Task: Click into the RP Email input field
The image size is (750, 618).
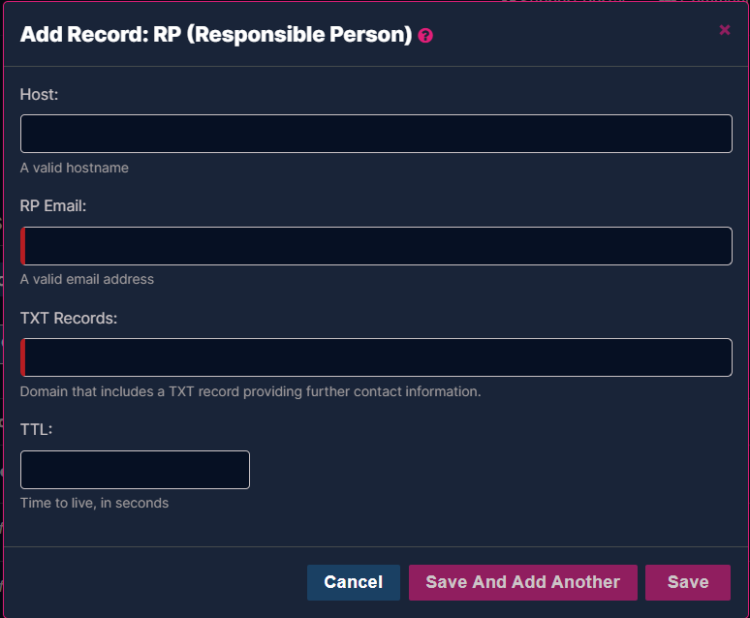Action: pos(376,246)
